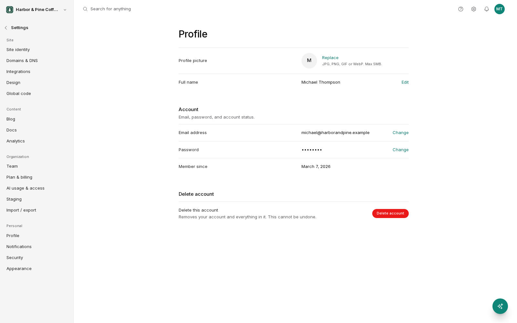
Task: Focus the Search for anything field
Action: coord(111,9)
